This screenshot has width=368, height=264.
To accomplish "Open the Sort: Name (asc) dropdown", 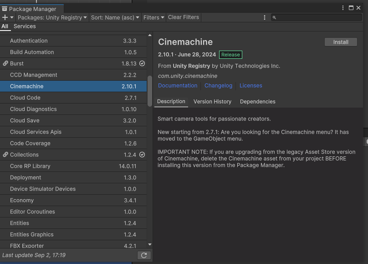I will click(x=115, y=17).
